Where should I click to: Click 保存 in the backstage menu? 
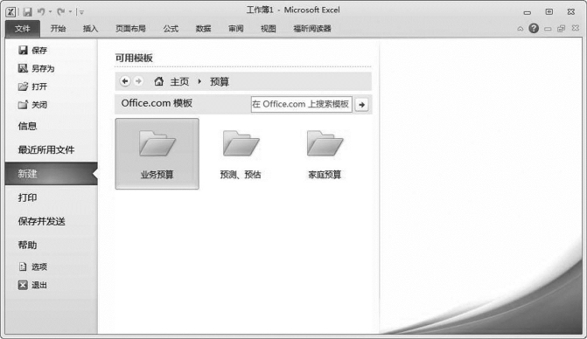click(x=32, y=50)
